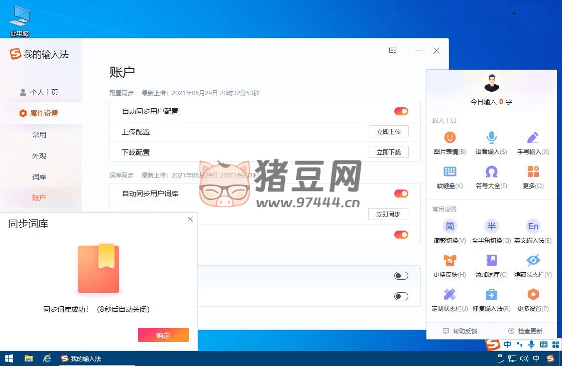Screen dimensions: 562x366
Task: Click keyboard icon on floating status bar
Action: coord(543,344)
